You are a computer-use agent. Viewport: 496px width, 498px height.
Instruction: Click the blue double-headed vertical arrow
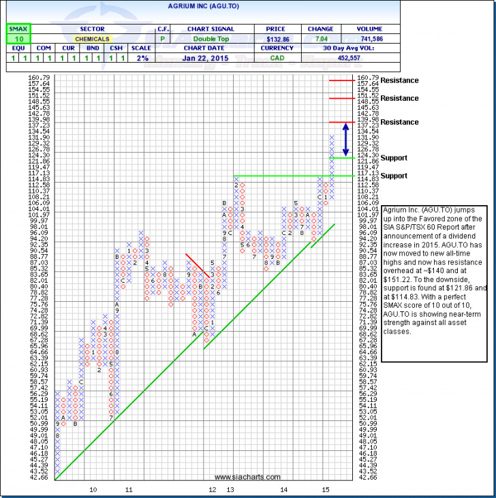[345, 140]
